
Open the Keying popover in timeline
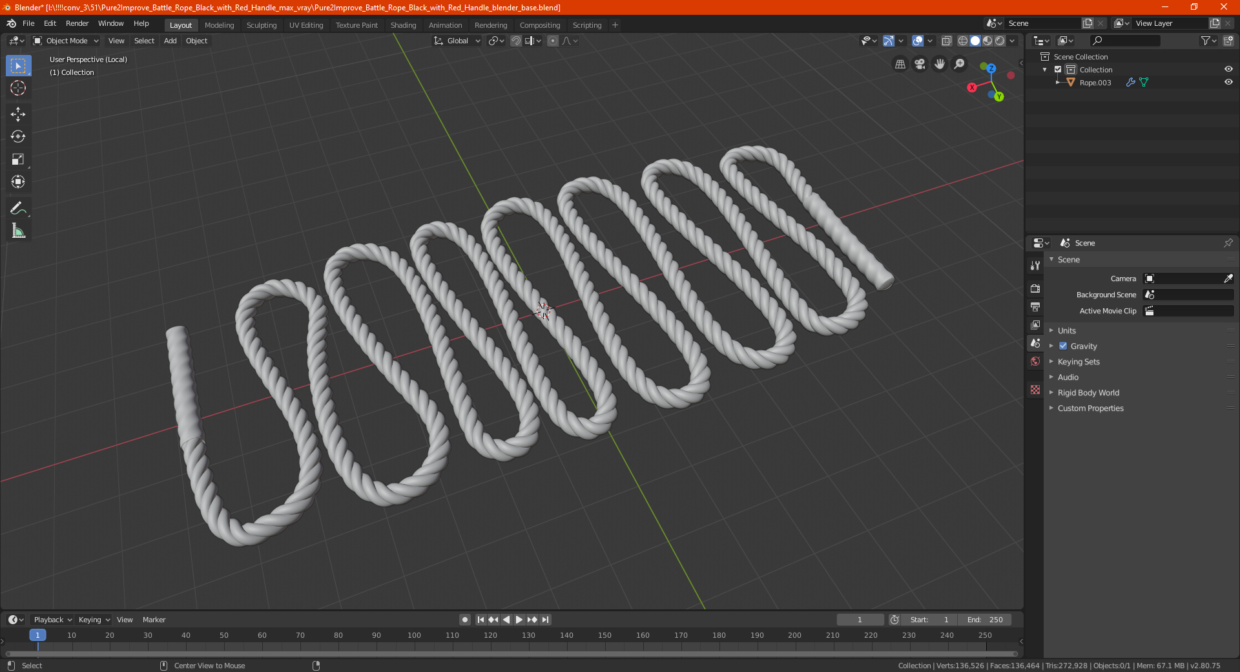click(x=94, y=620)
